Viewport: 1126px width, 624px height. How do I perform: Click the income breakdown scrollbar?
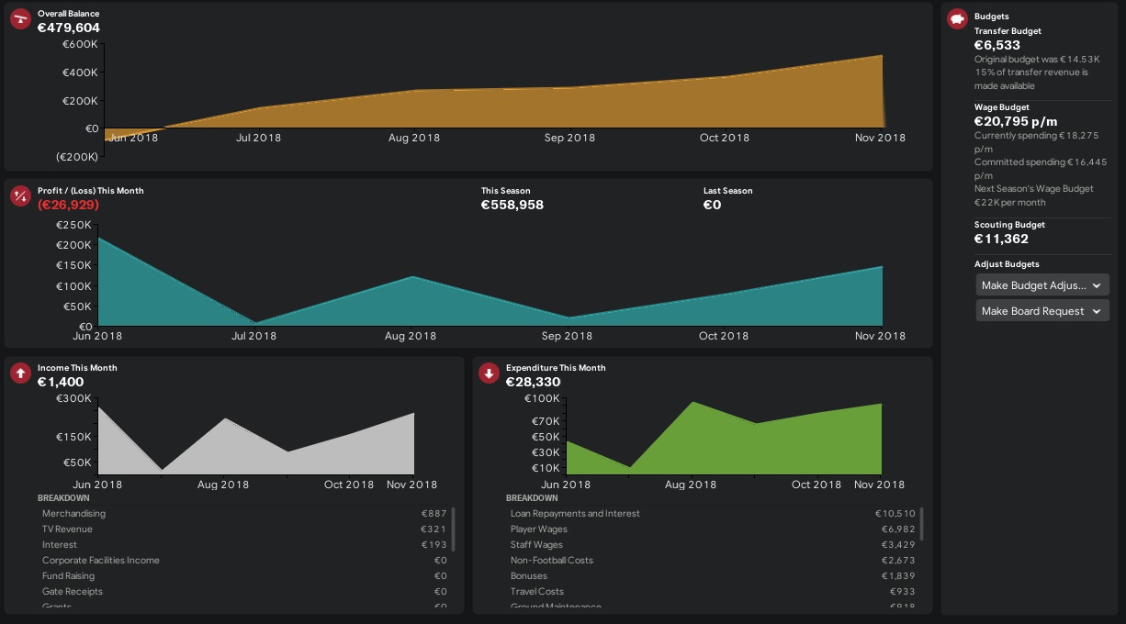[x=454, y=529]
